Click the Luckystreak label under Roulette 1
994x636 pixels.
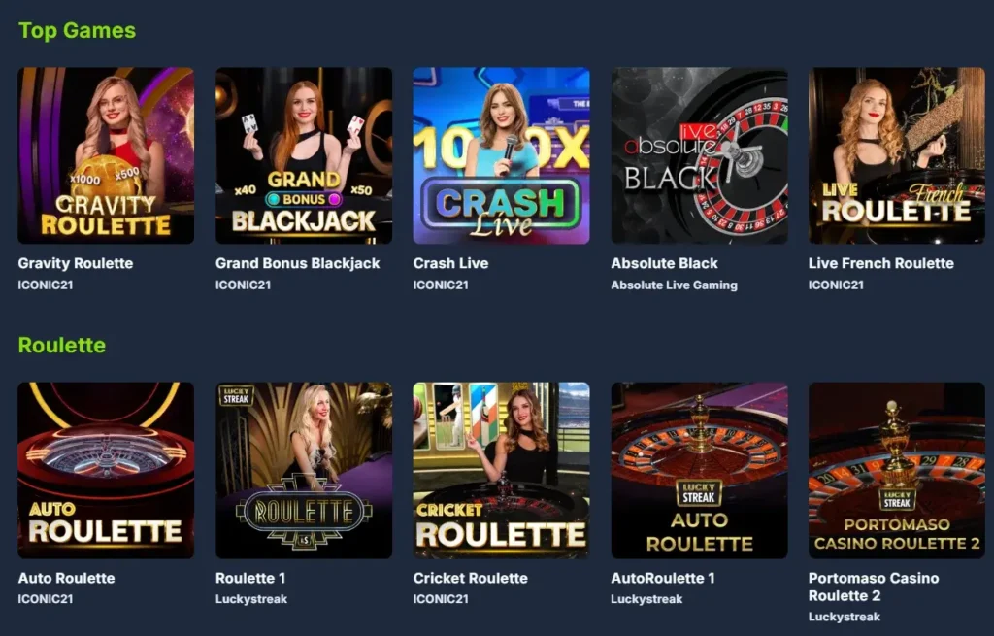251,599
